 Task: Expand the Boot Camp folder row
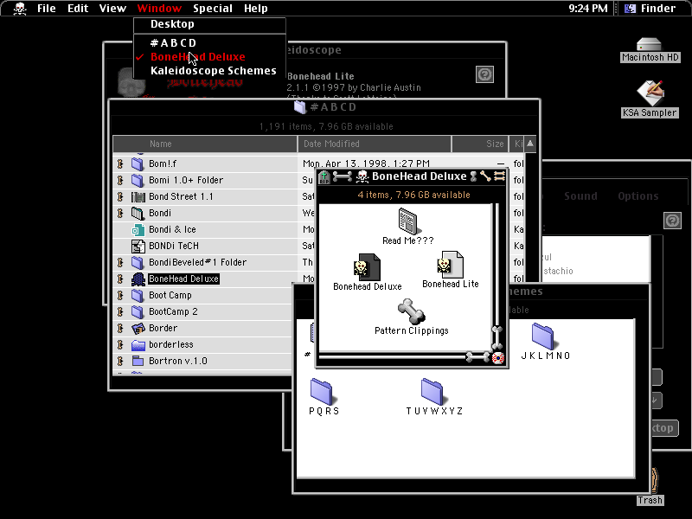(120, 295)
